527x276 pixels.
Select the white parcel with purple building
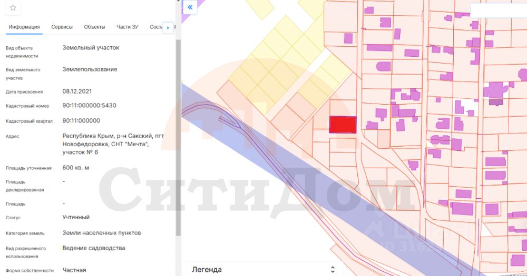tap(465, 108)
